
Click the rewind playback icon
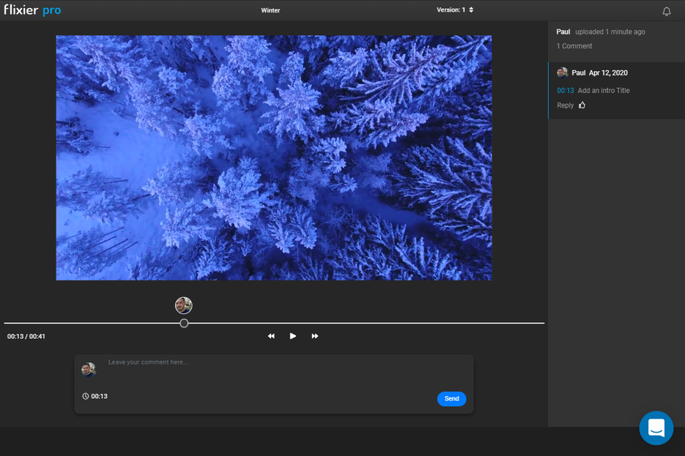point(271,336)
